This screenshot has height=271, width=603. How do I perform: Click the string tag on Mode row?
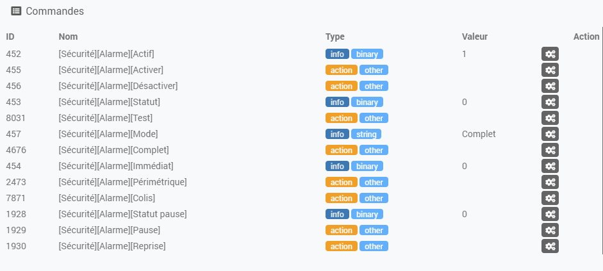coord(366,134)
